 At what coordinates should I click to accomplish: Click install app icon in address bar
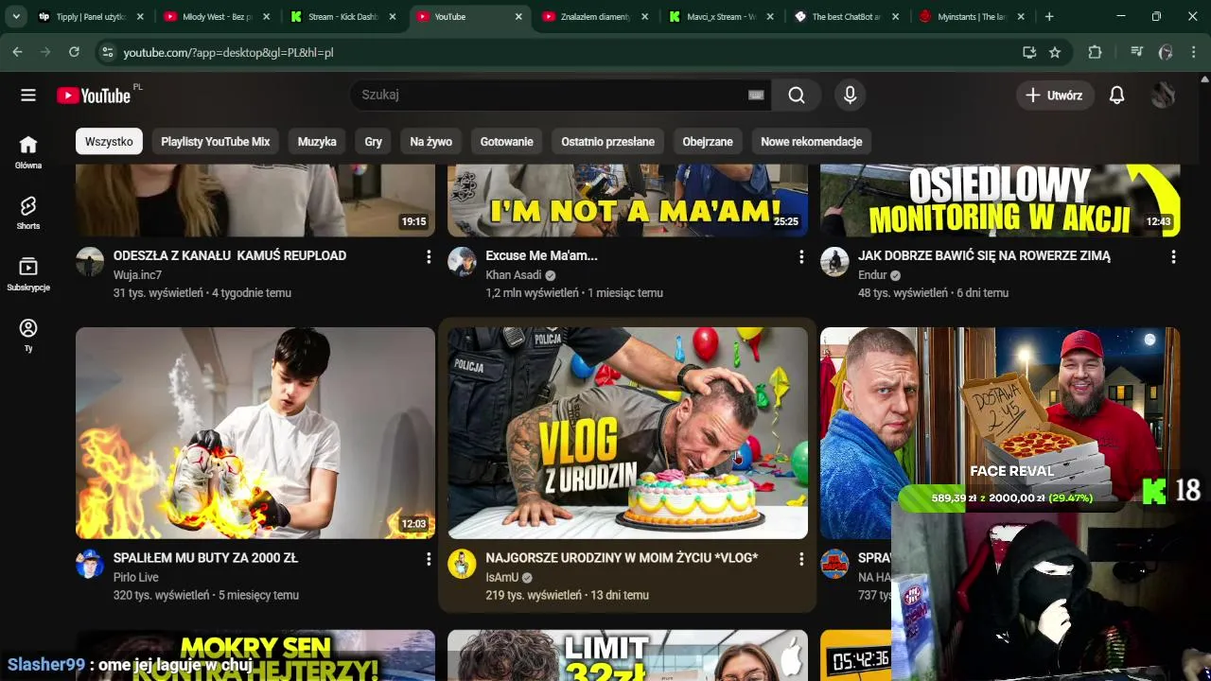1029,52
